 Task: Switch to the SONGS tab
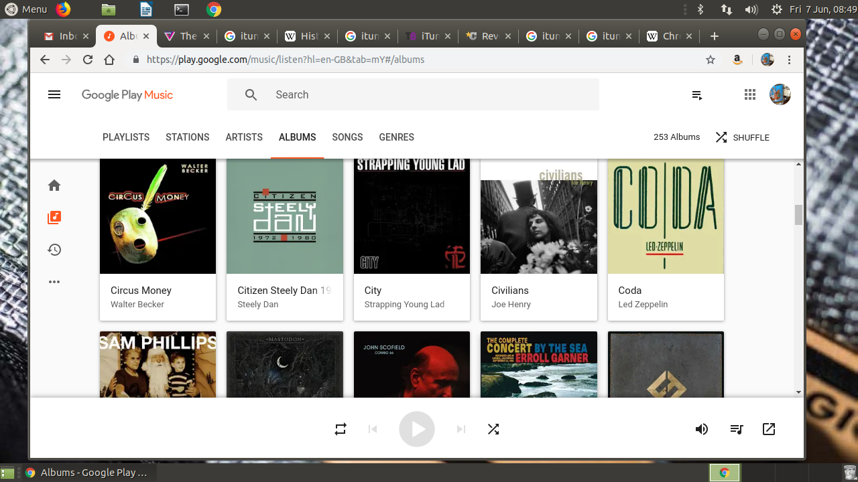347,137
